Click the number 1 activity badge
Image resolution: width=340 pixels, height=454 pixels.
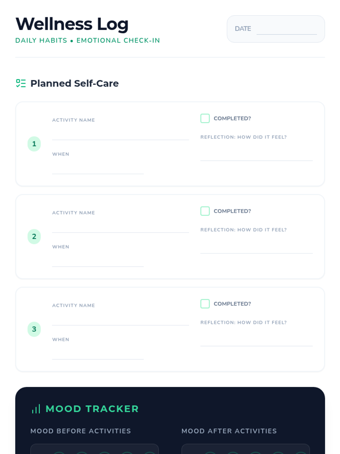pyautogui.click(x=34, y=144)
